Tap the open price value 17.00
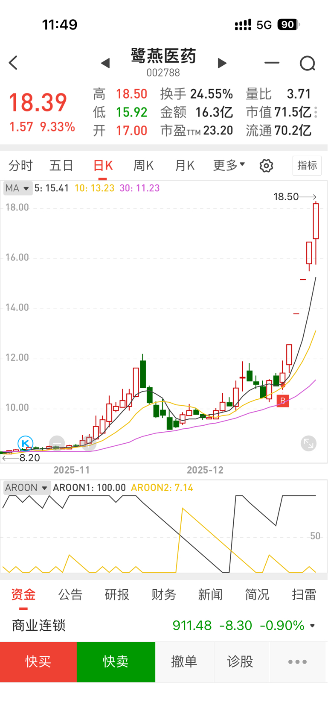This screenshot has height=711, width=328. point(132,131)
